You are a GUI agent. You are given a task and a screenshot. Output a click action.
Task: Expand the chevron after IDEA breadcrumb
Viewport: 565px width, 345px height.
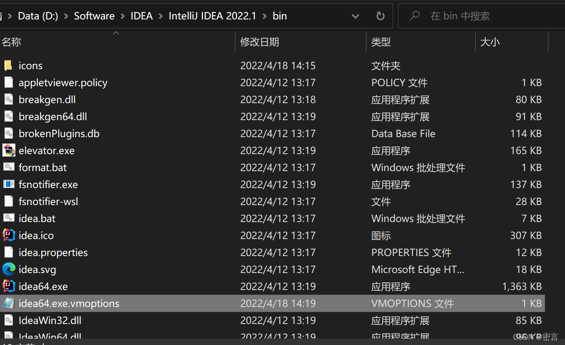(x=161, y=16)
